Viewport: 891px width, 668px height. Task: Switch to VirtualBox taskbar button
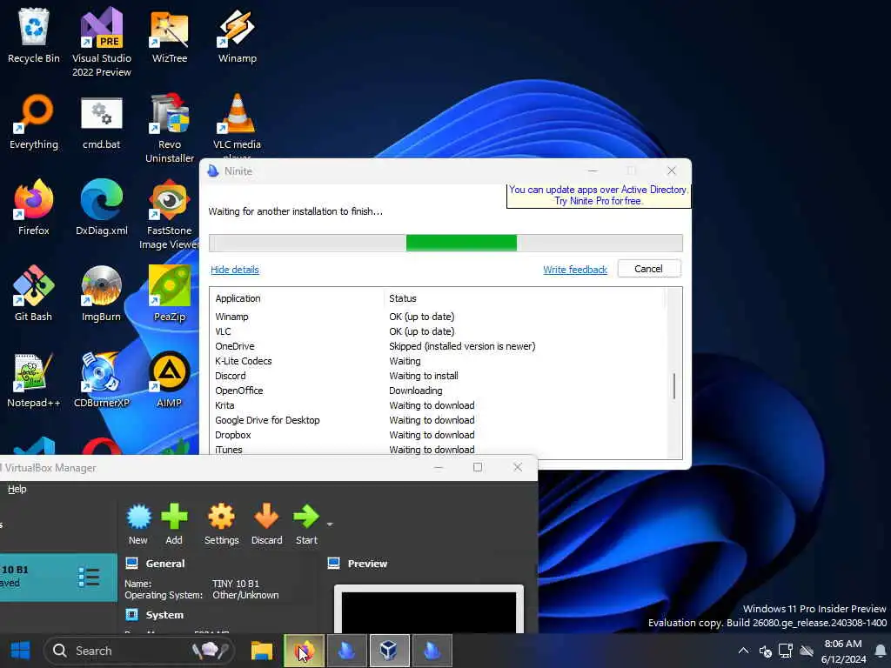tap(389, 651)
